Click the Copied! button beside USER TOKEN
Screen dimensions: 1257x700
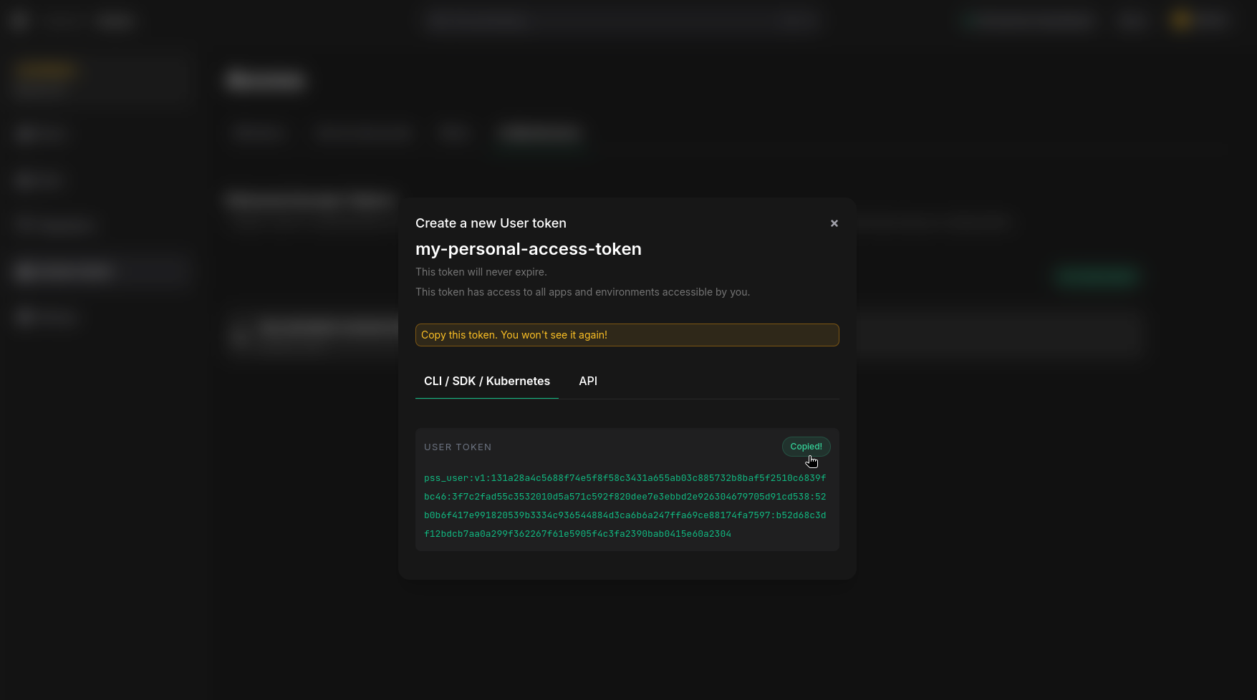pos(806,447)
